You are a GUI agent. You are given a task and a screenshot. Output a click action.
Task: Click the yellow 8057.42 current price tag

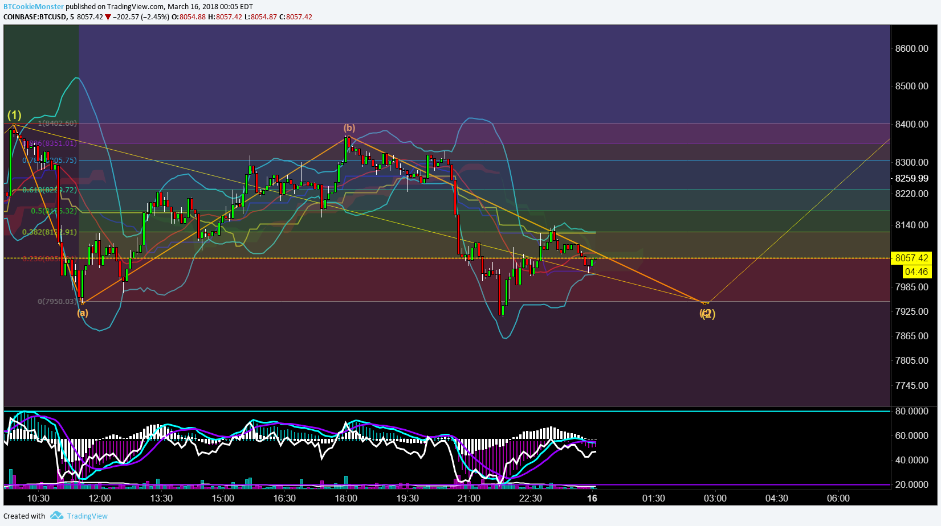pyautogui.click(x=911, y=258)
